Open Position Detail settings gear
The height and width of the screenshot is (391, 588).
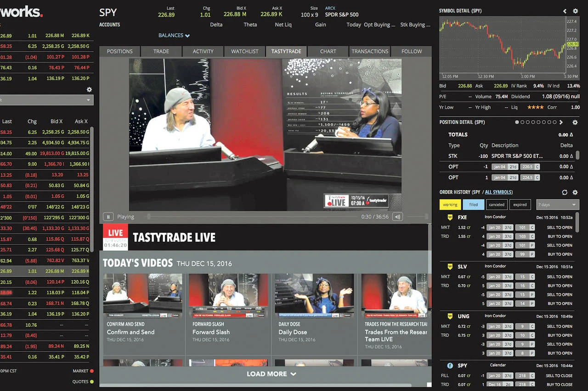pos(575,122)
